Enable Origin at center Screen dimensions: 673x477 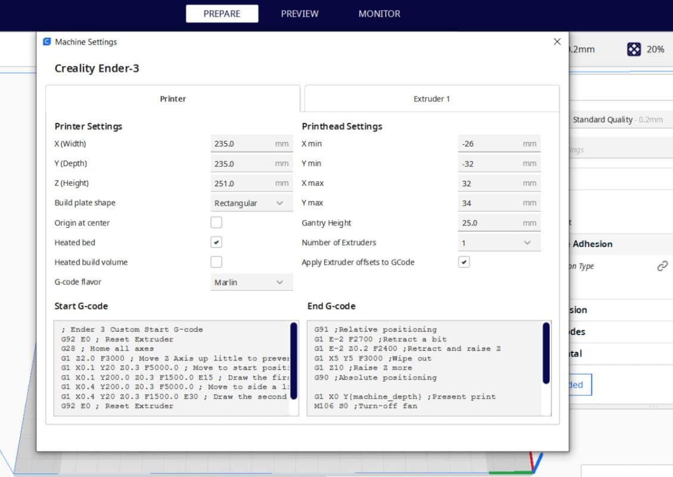[x=216, y=222]
